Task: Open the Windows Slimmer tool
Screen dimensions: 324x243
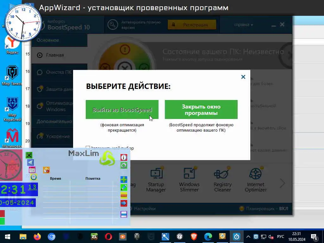Action: click(x=189, y=180)
